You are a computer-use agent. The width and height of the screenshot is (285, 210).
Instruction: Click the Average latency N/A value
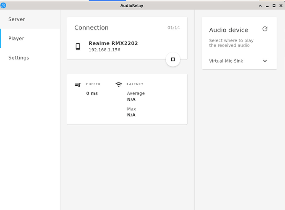coord(131,100)
